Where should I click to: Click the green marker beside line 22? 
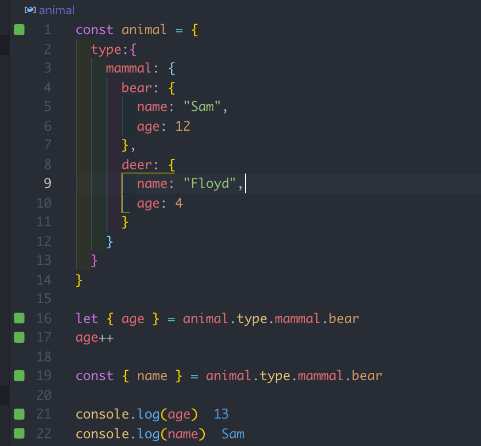coord(19,433)
